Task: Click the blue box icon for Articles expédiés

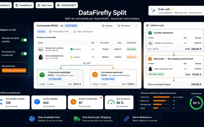Action: coord(37,102)
